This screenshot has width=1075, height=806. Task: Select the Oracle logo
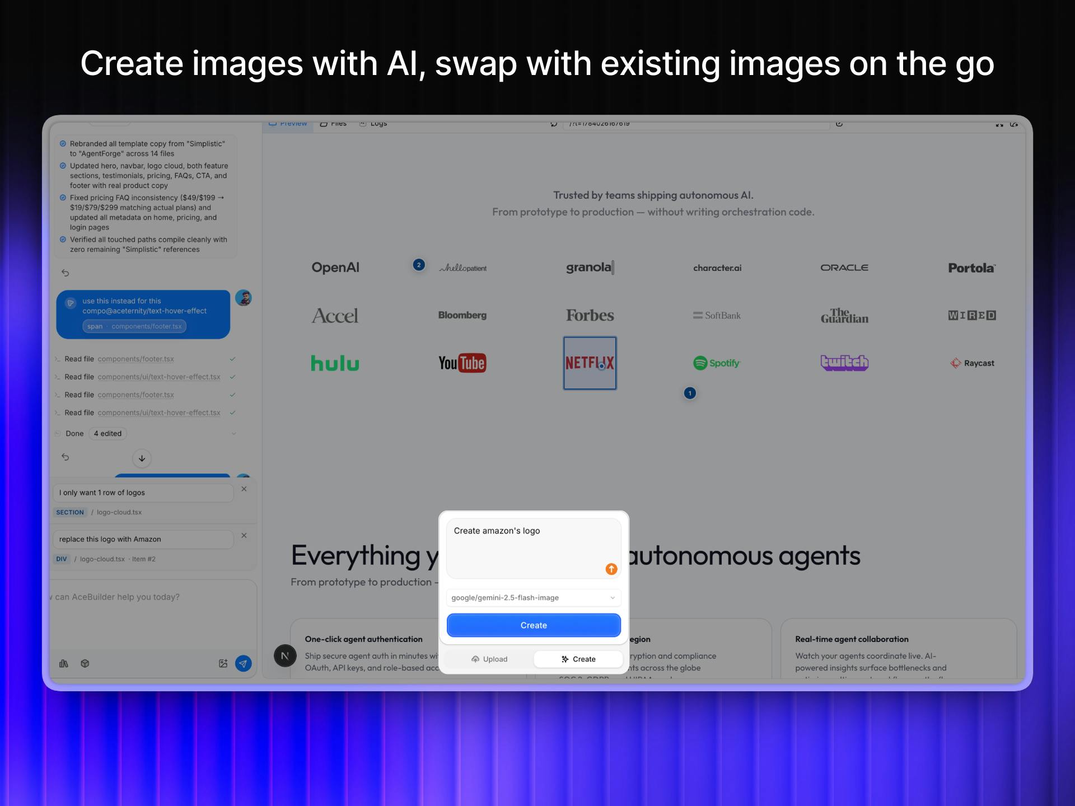click(x=844, y=268)
